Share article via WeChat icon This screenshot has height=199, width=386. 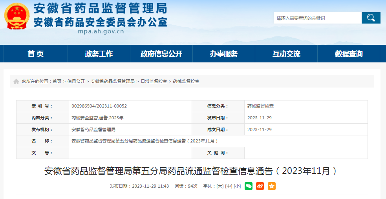tap(249, 186)
